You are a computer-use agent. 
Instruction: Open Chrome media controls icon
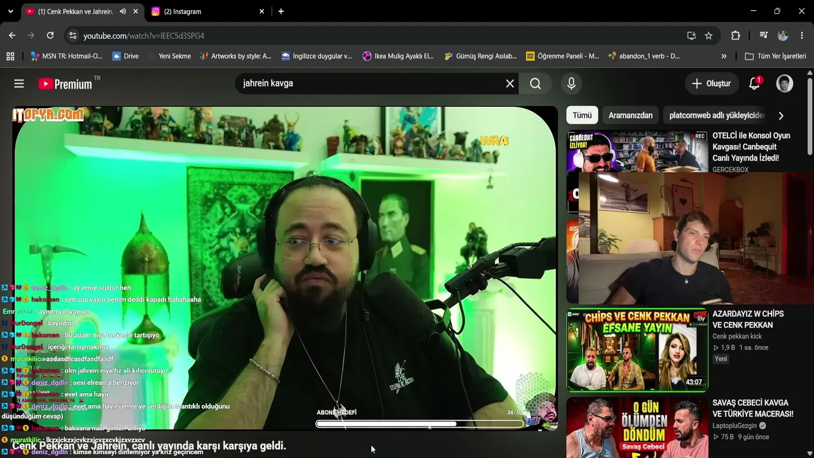764,36
